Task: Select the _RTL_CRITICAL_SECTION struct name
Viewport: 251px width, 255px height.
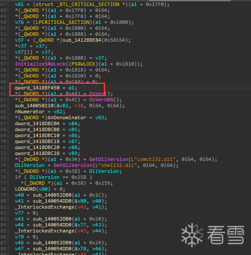Action: 88,4
